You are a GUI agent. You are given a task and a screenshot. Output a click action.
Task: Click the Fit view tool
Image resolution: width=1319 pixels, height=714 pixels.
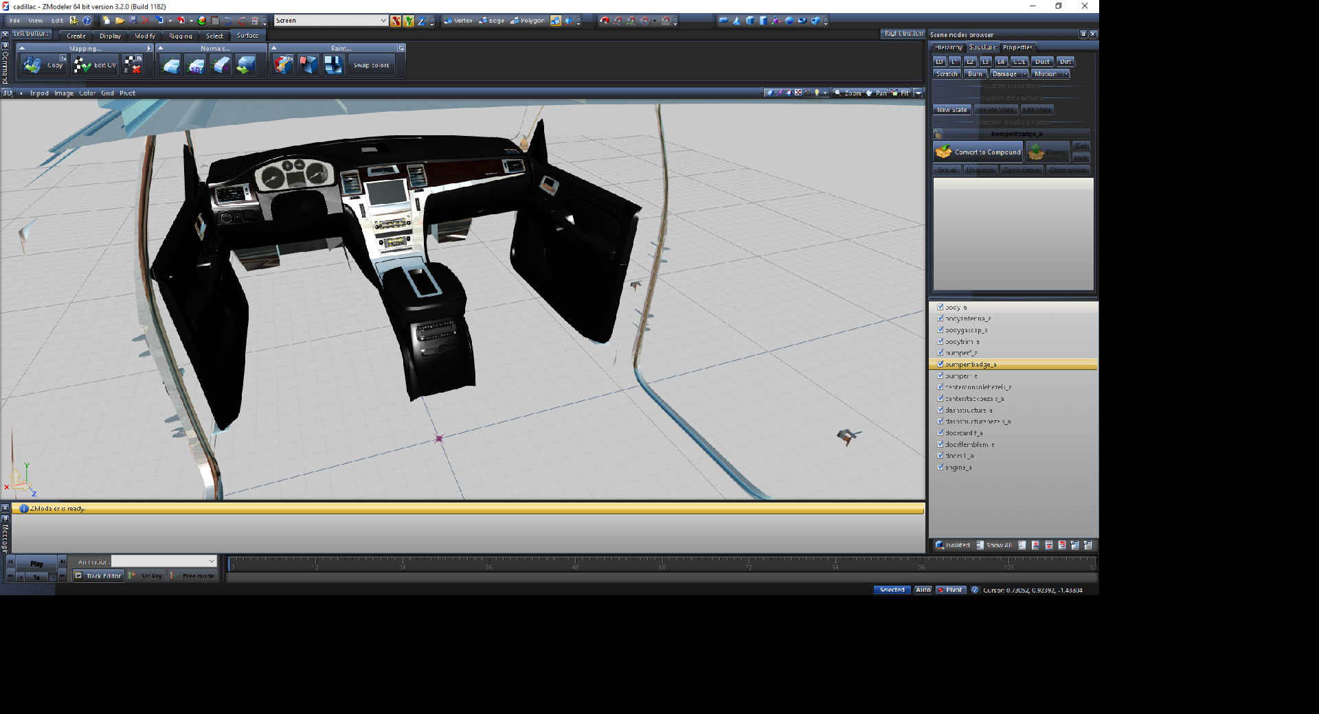pyautogui.click(x=901, y=93)
